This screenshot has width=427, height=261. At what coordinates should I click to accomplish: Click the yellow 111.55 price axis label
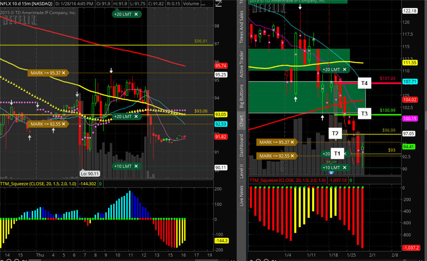tap(410, 63)
